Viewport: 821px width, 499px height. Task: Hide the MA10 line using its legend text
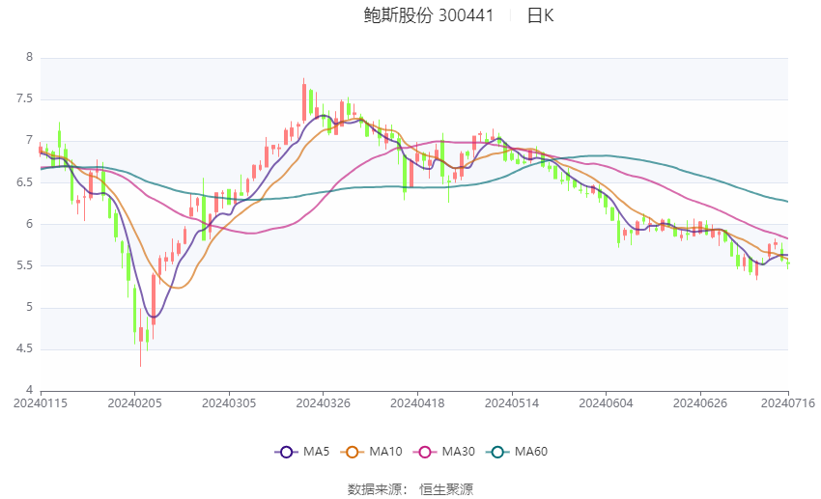click(x=385, y=451)
